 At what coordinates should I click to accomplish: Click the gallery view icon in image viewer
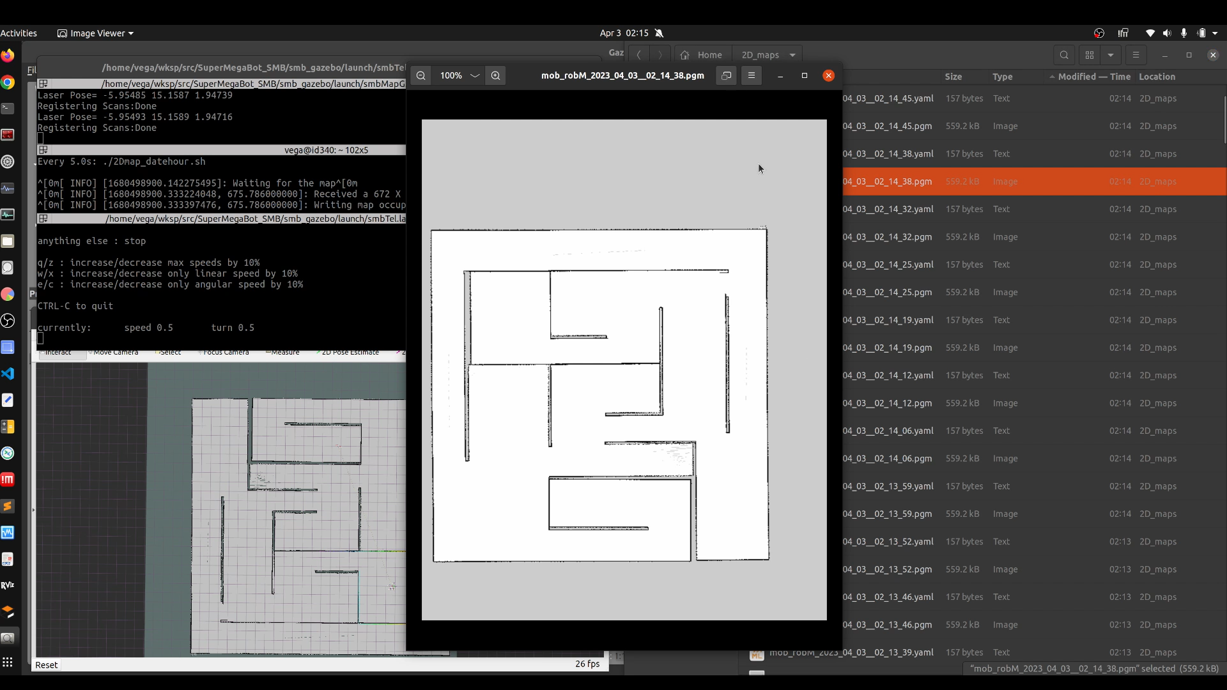[x=726, y=75]
